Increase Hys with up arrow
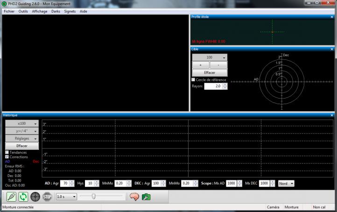This screenshot has width=337, height=212. tap(97, 182)
